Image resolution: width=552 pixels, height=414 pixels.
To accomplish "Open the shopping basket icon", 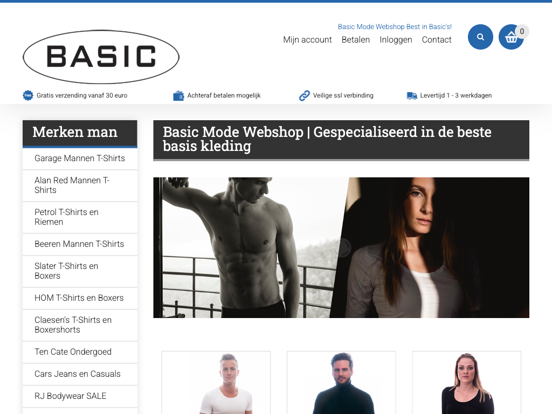I will coord(511,37).
